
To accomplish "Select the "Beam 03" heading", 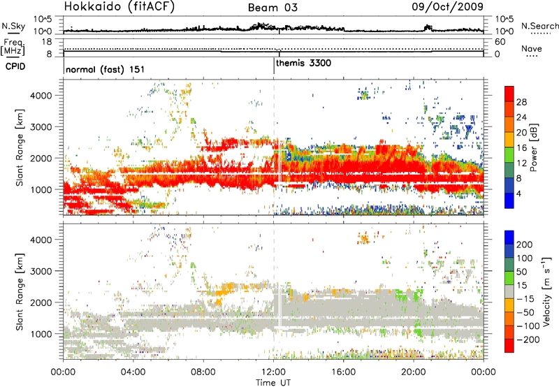I will point(273,8).
